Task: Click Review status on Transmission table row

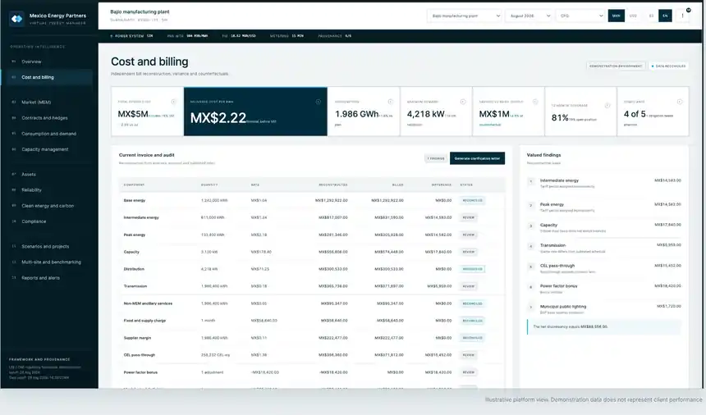Action: tap(469, 286)
